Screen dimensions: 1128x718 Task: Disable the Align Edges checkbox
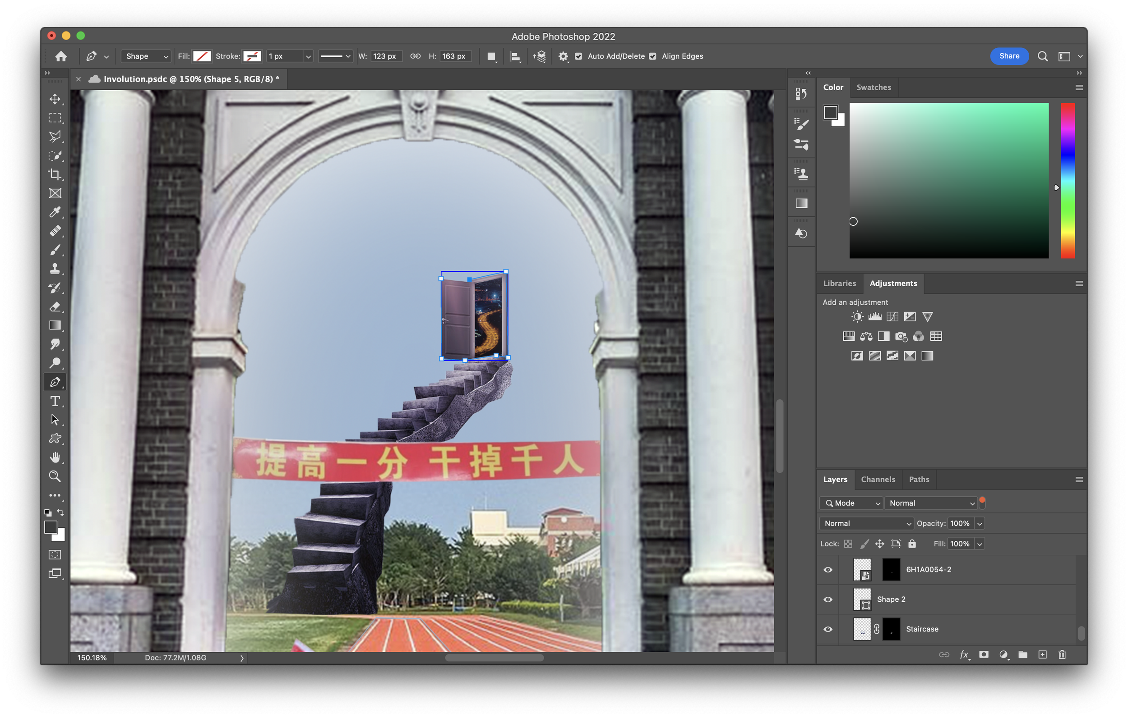click(x=652, y=56)
